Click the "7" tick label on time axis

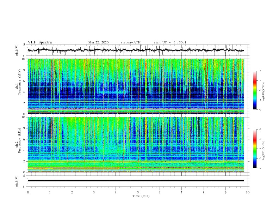tap(182, 192)
